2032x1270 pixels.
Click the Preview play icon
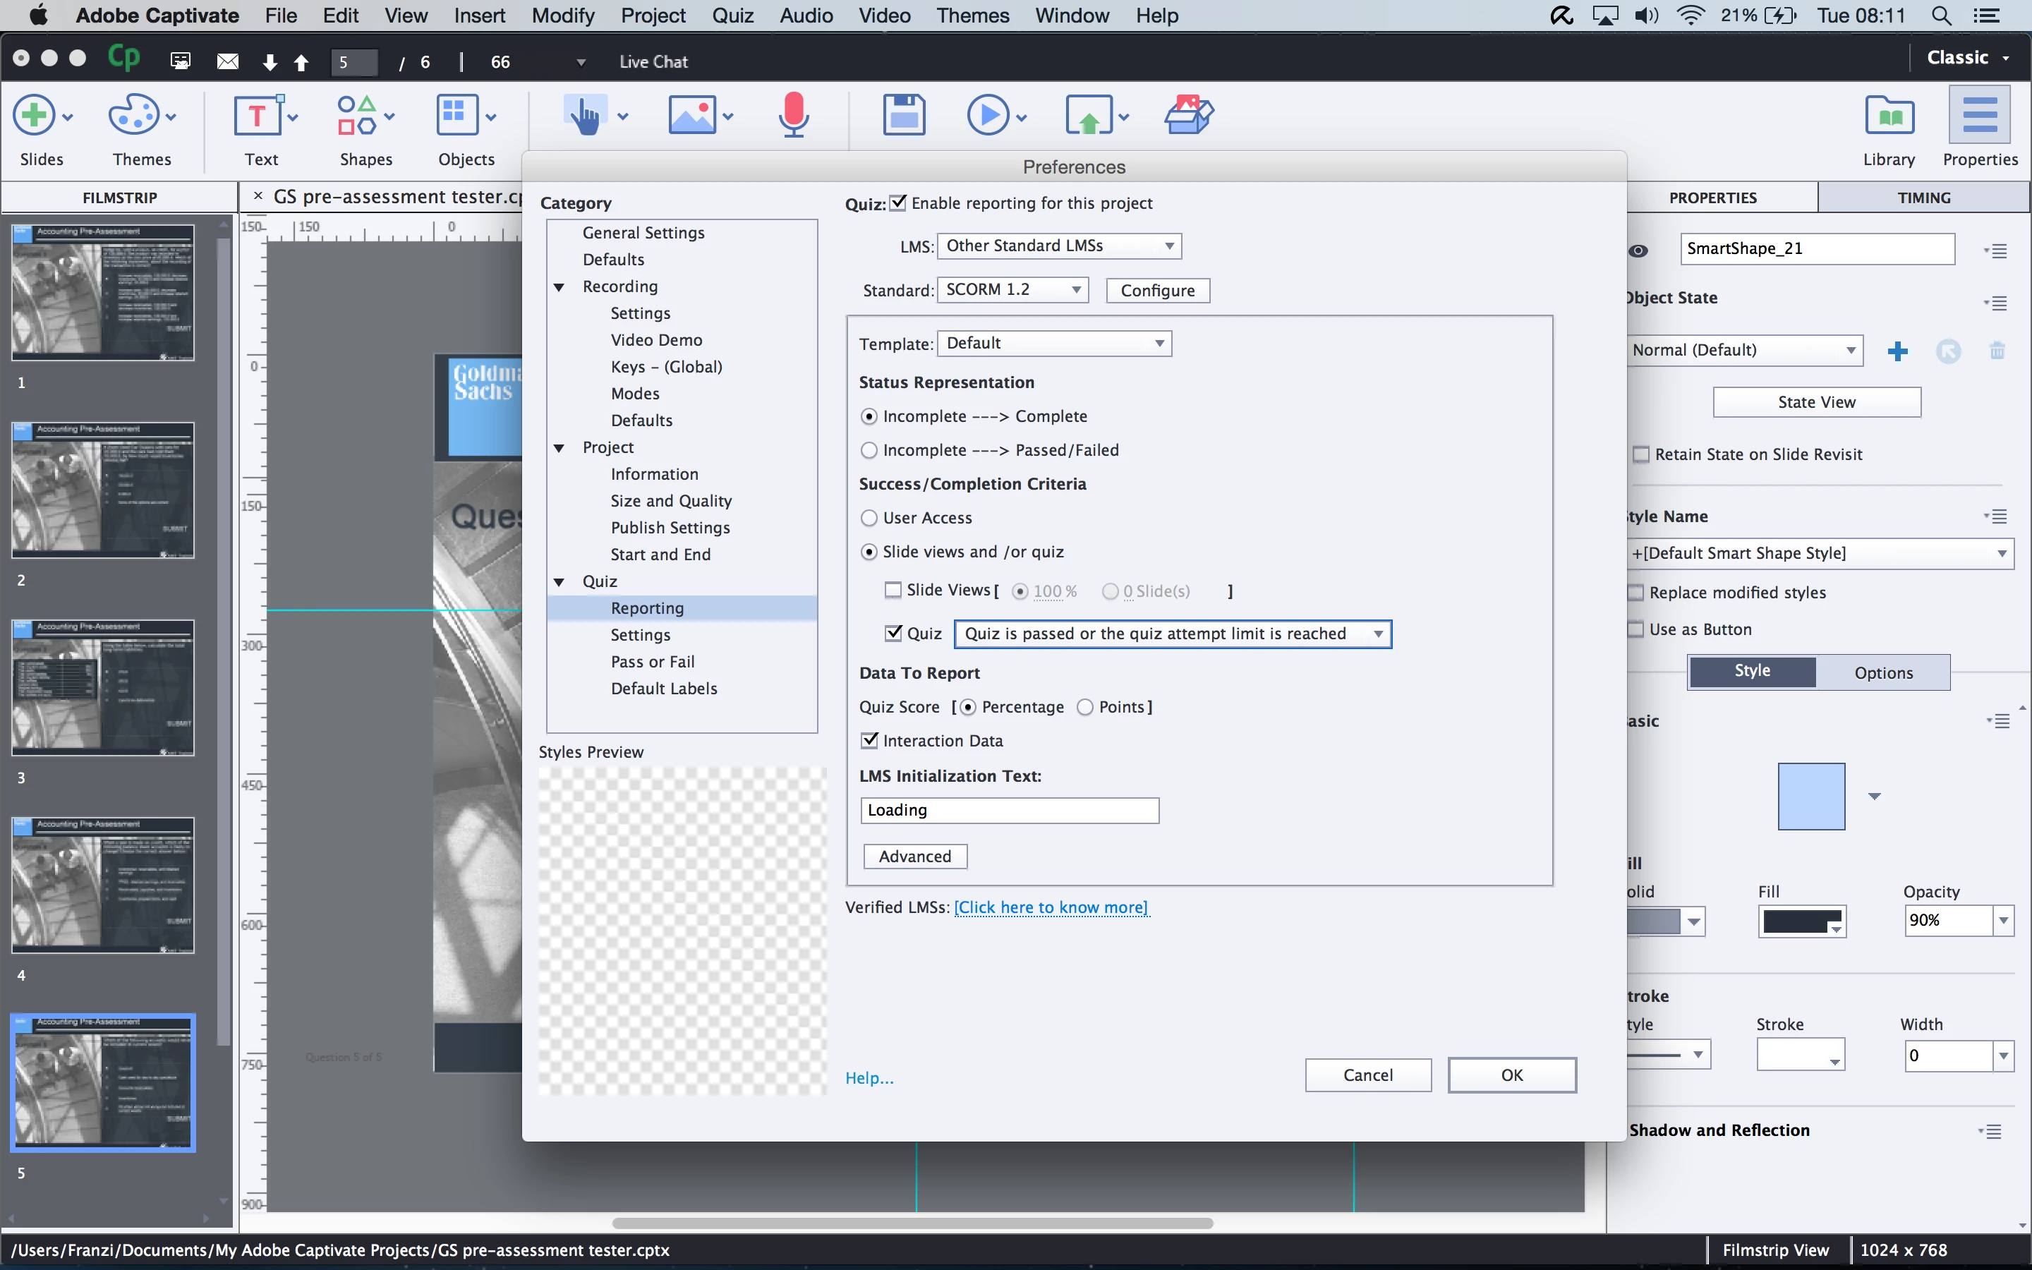pos(988,115)
